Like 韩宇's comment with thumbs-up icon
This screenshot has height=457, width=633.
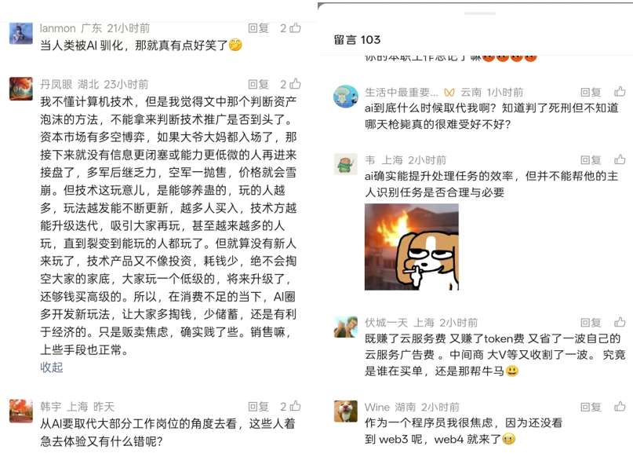point(295,406)
